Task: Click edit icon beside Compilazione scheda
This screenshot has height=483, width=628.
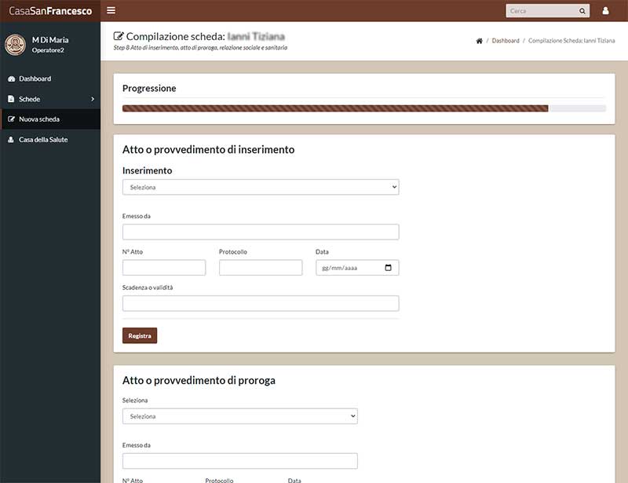Action: 119,36
